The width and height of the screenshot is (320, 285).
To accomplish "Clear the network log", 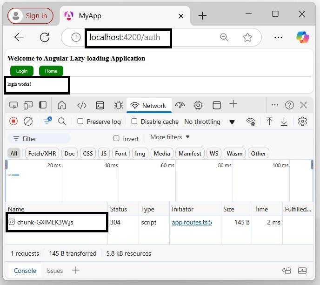I will point(28,122).
